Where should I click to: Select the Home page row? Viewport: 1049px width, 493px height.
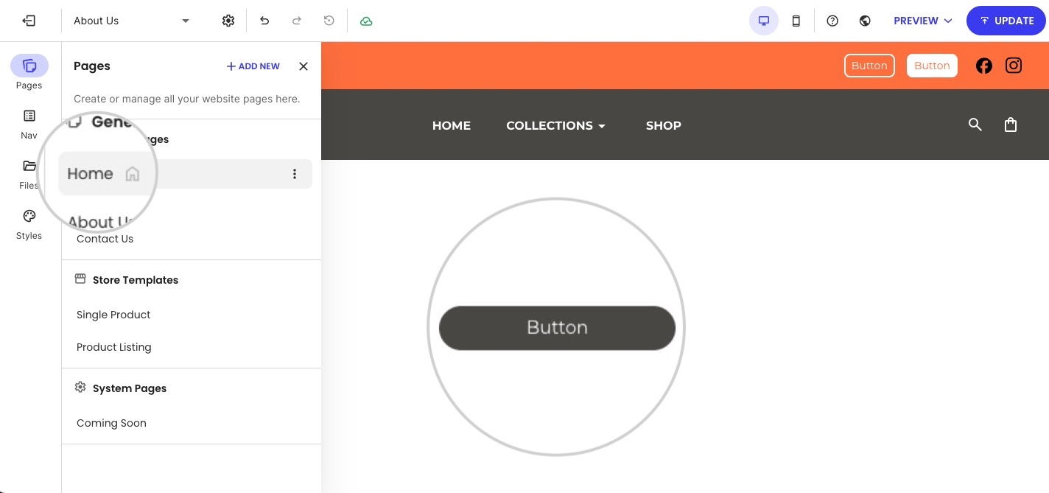187,174
